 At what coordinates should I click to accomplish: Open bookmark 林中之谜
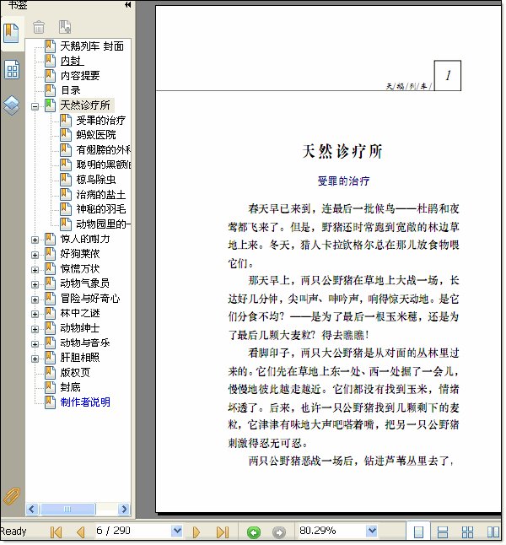(x=80, y=313)
